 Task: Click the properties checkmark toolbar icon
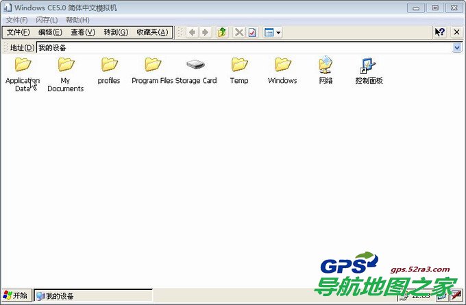[252, 32]
